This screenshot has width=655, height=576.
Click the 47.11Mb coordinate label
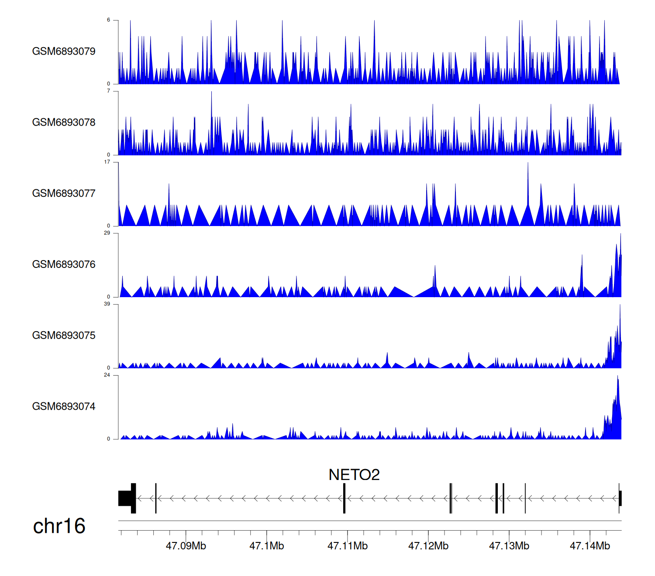(348, 546)
